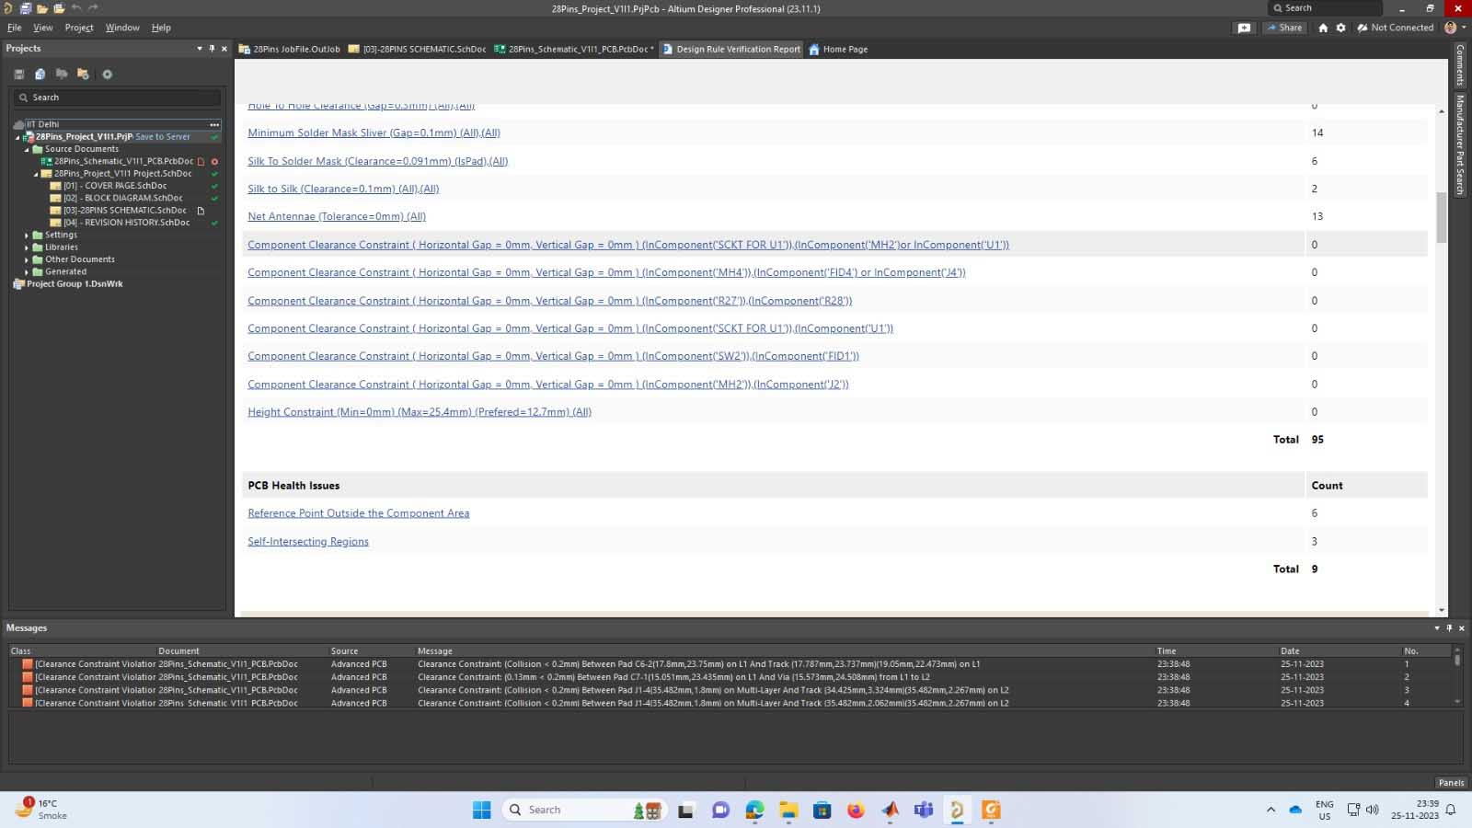Open MATLAB from the Windows taskbar

(890, 810)
